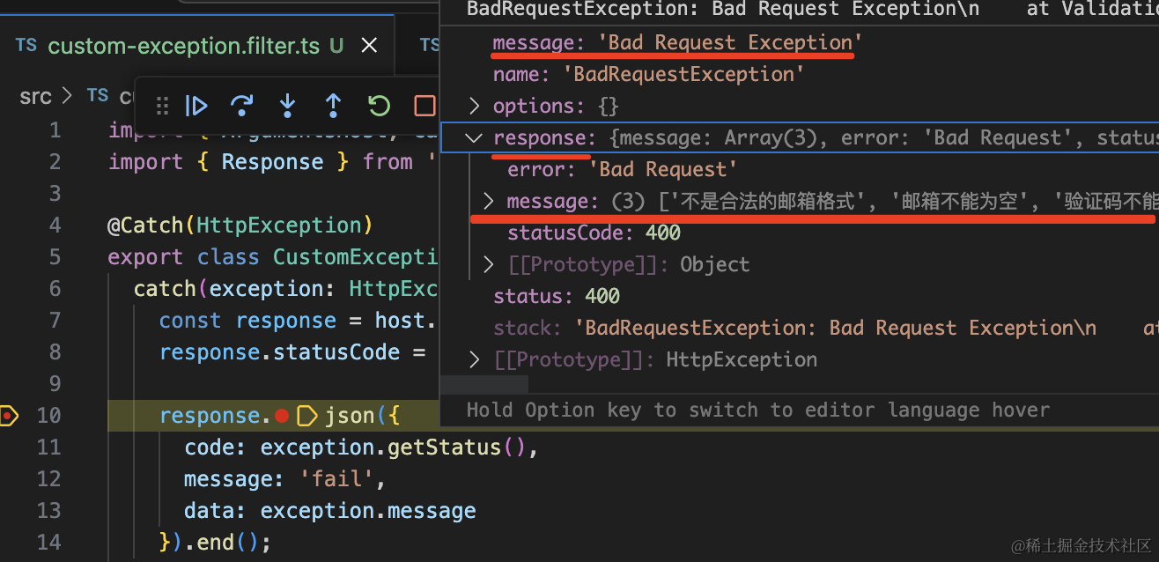Toggle the line 10 gutter breakpoint
This screenshot has height=562, width=1159.
click(x=9, y=415)
